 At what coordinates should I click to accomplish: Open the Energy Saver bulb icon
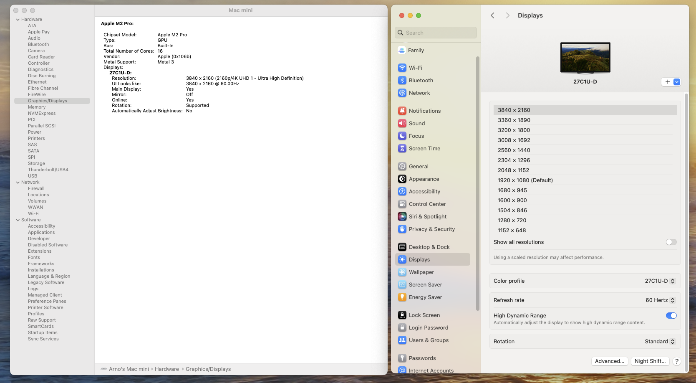[x=402, y=297]
